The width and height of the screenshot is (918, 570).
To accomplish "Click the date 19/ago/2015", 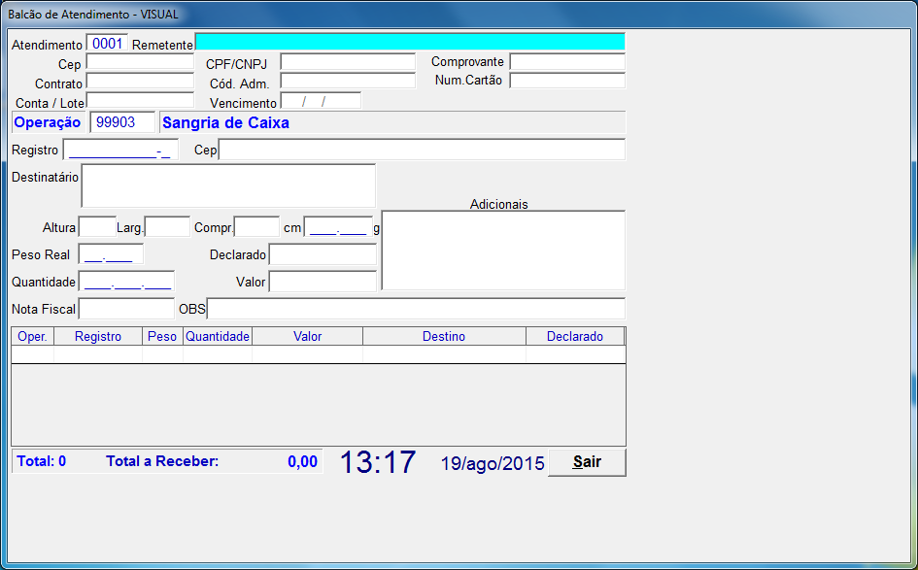I will point(493,463).
